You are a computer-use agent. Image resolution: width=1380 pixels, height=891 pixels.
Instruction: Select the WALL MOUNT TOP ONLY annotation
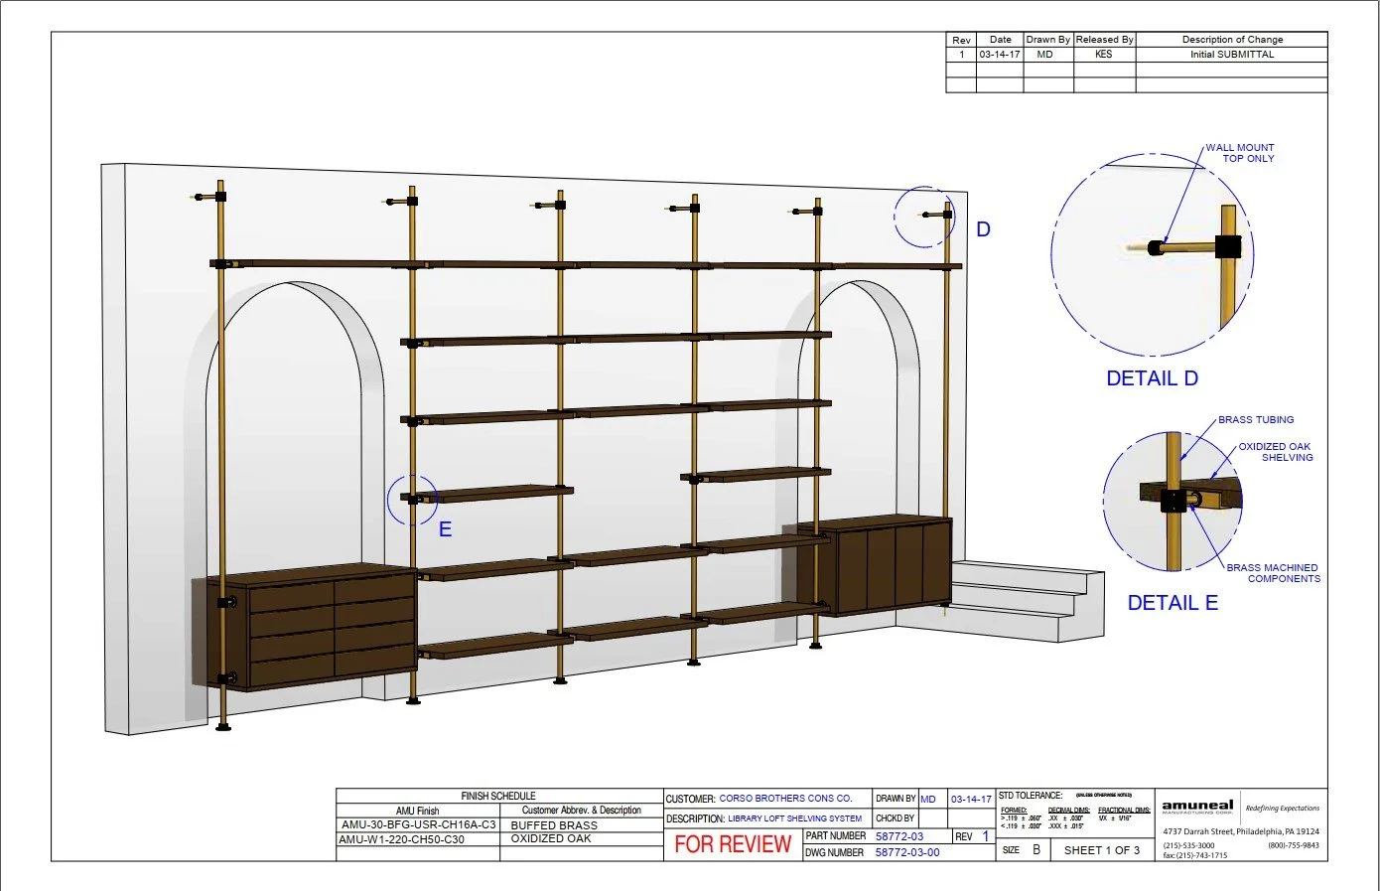click(1240, 153)
